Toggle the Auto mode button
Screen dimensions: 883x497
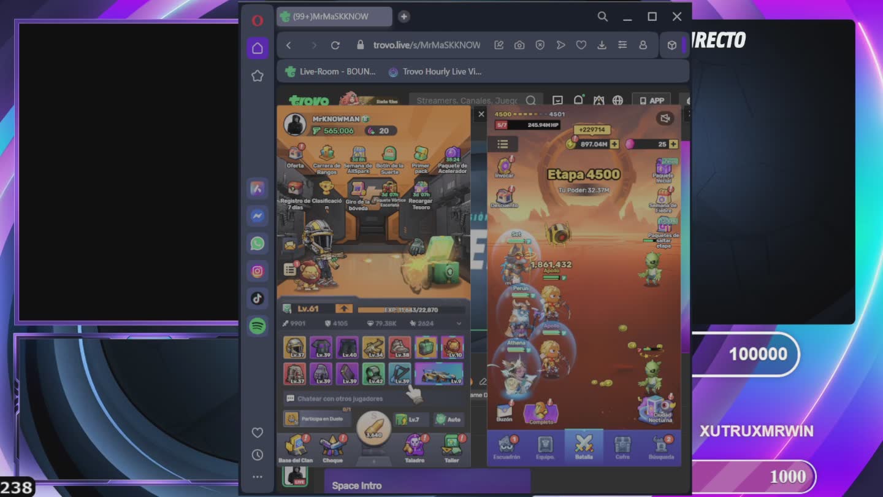click(x=448, y=420)
